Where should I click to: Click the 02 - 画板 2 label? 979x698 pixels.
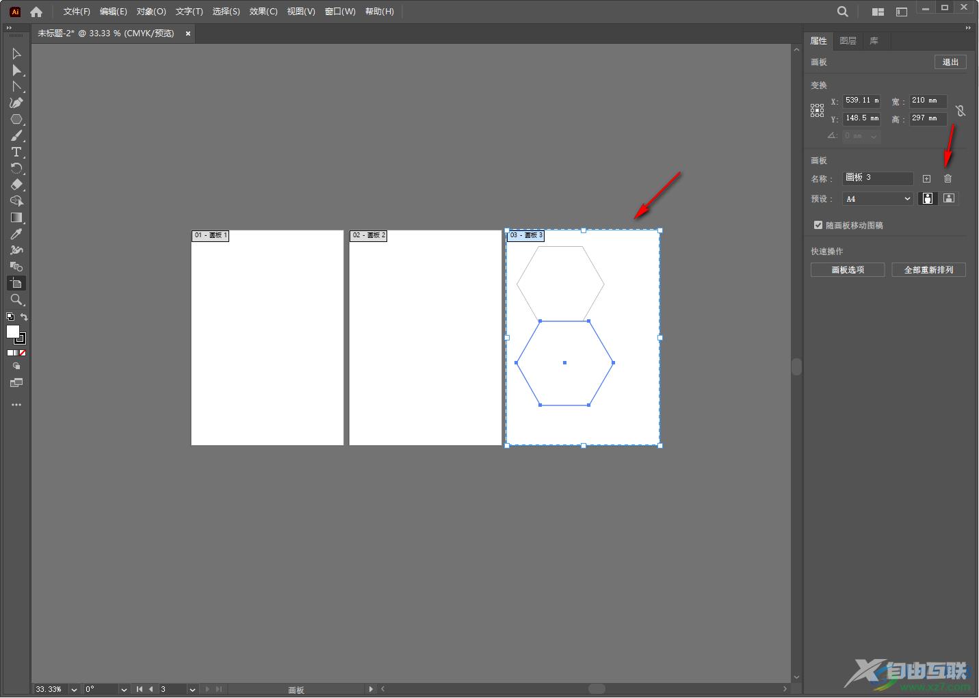click(x=368, y=236)
